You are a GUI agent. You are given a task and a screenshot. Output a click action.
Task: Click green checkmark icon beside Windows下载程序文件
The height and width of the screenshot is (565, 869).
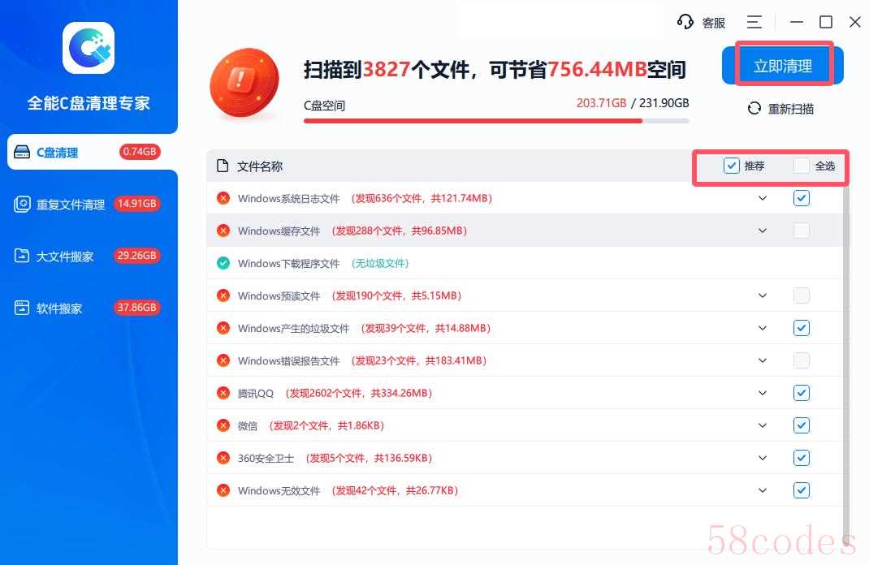(223, 263)
